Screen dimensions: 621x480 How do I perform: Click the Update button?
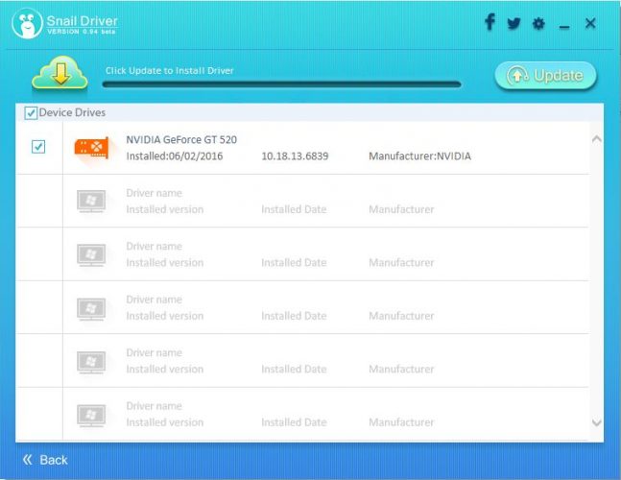[x=546, y=75]
